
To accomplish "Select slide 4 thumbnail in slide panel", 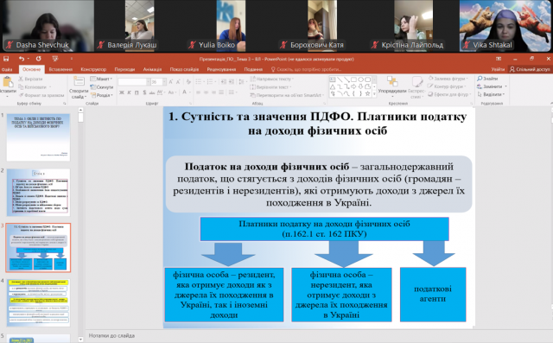I will (x=38, y=302).
